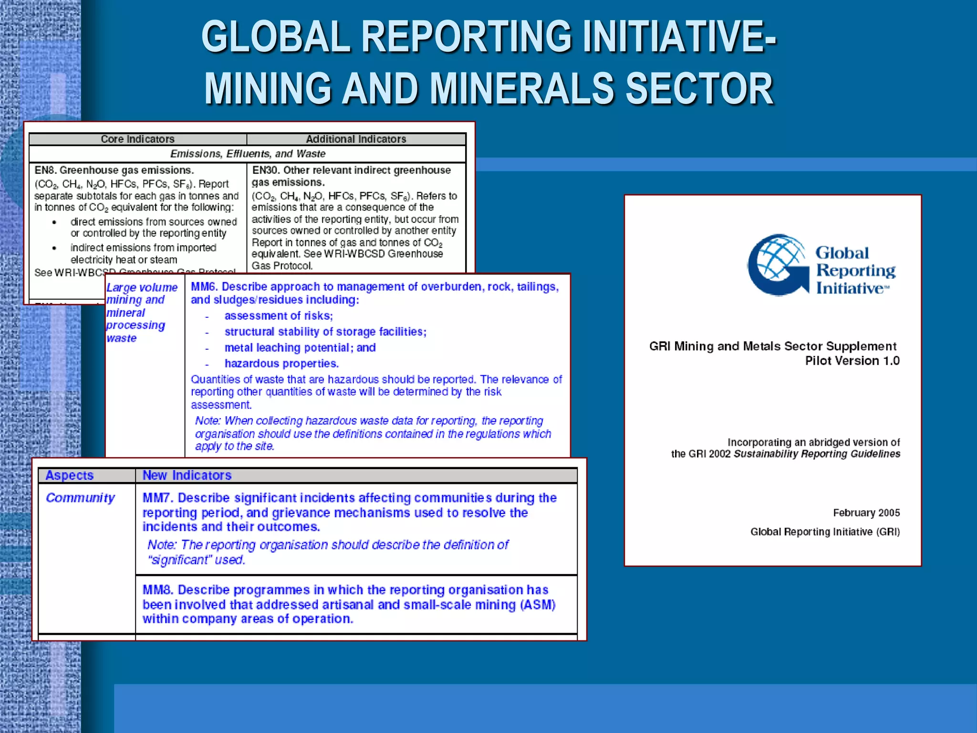The image size is (977, 733).
Task: Select 'structural stability of storage facilities;' item
Action: click(x=325, y=332)
